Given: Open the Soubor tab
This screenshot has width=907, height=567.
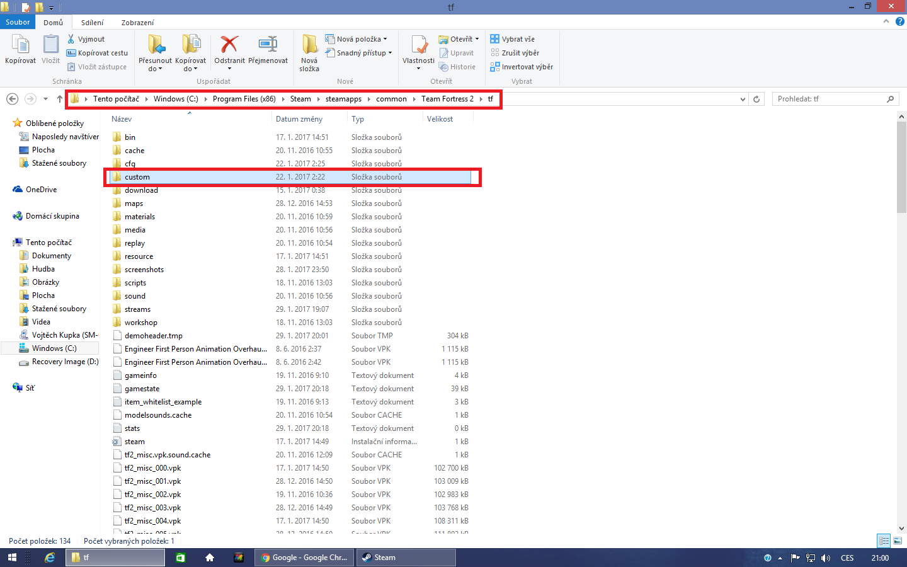Looking at the screenshot, I should click(x=18, y=22).
